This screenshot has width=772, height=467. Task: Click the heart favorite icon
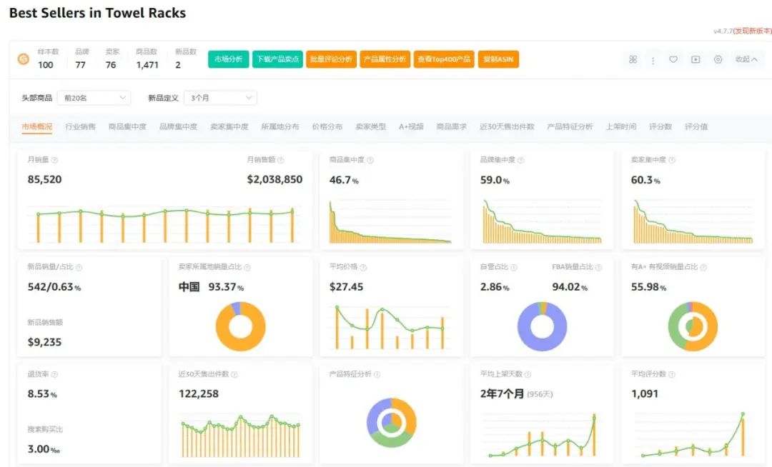(673, 59)
